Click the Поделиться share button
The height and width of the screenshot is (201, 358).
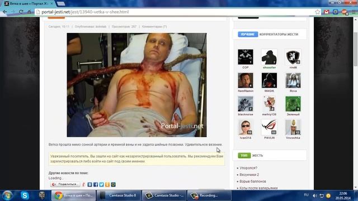tap(65, 184)
